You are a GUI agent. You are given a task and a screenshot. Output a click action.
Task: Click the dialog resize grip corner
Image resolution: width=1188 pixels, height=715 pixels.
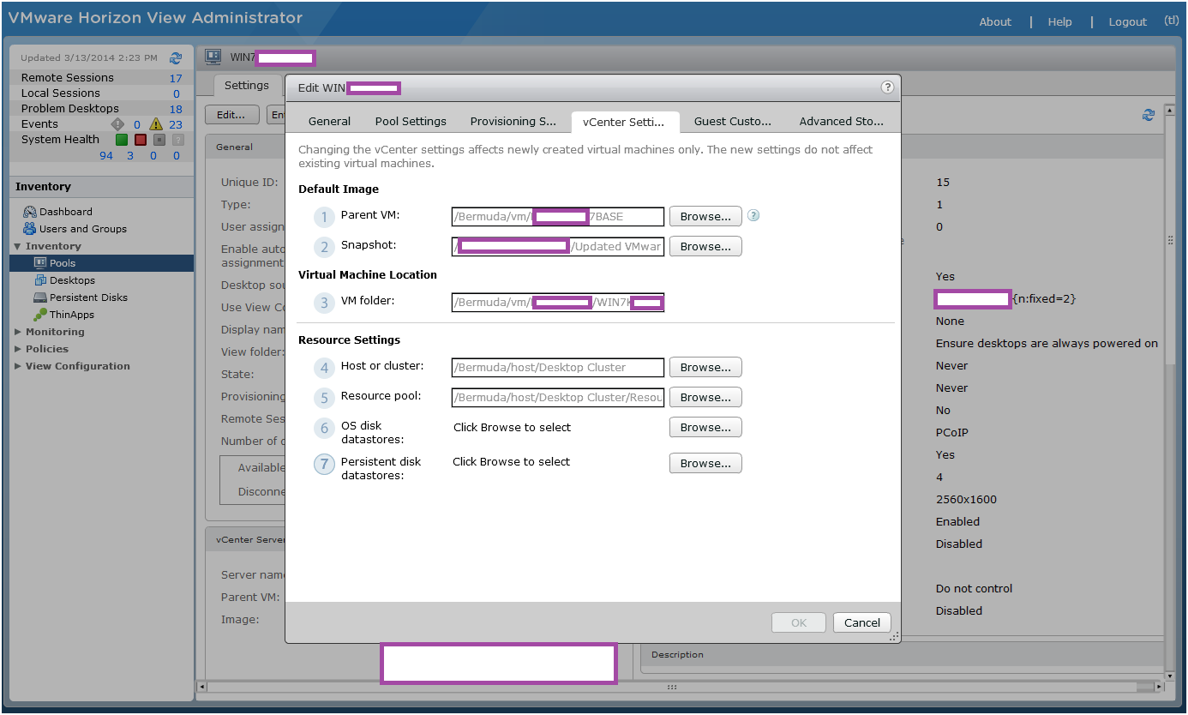click(x=894, y=637)
